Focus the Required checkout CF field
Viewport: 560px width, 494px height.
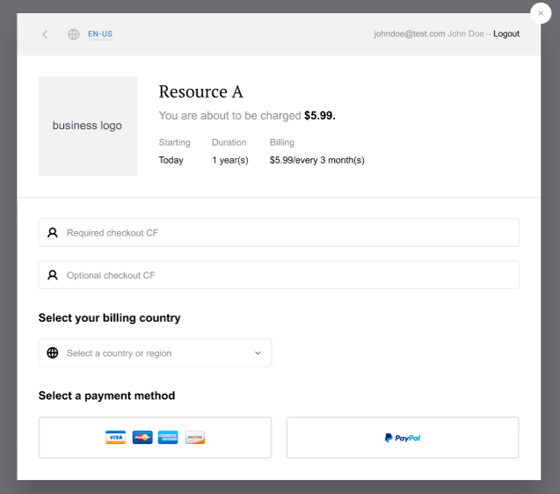pos(279,233)
